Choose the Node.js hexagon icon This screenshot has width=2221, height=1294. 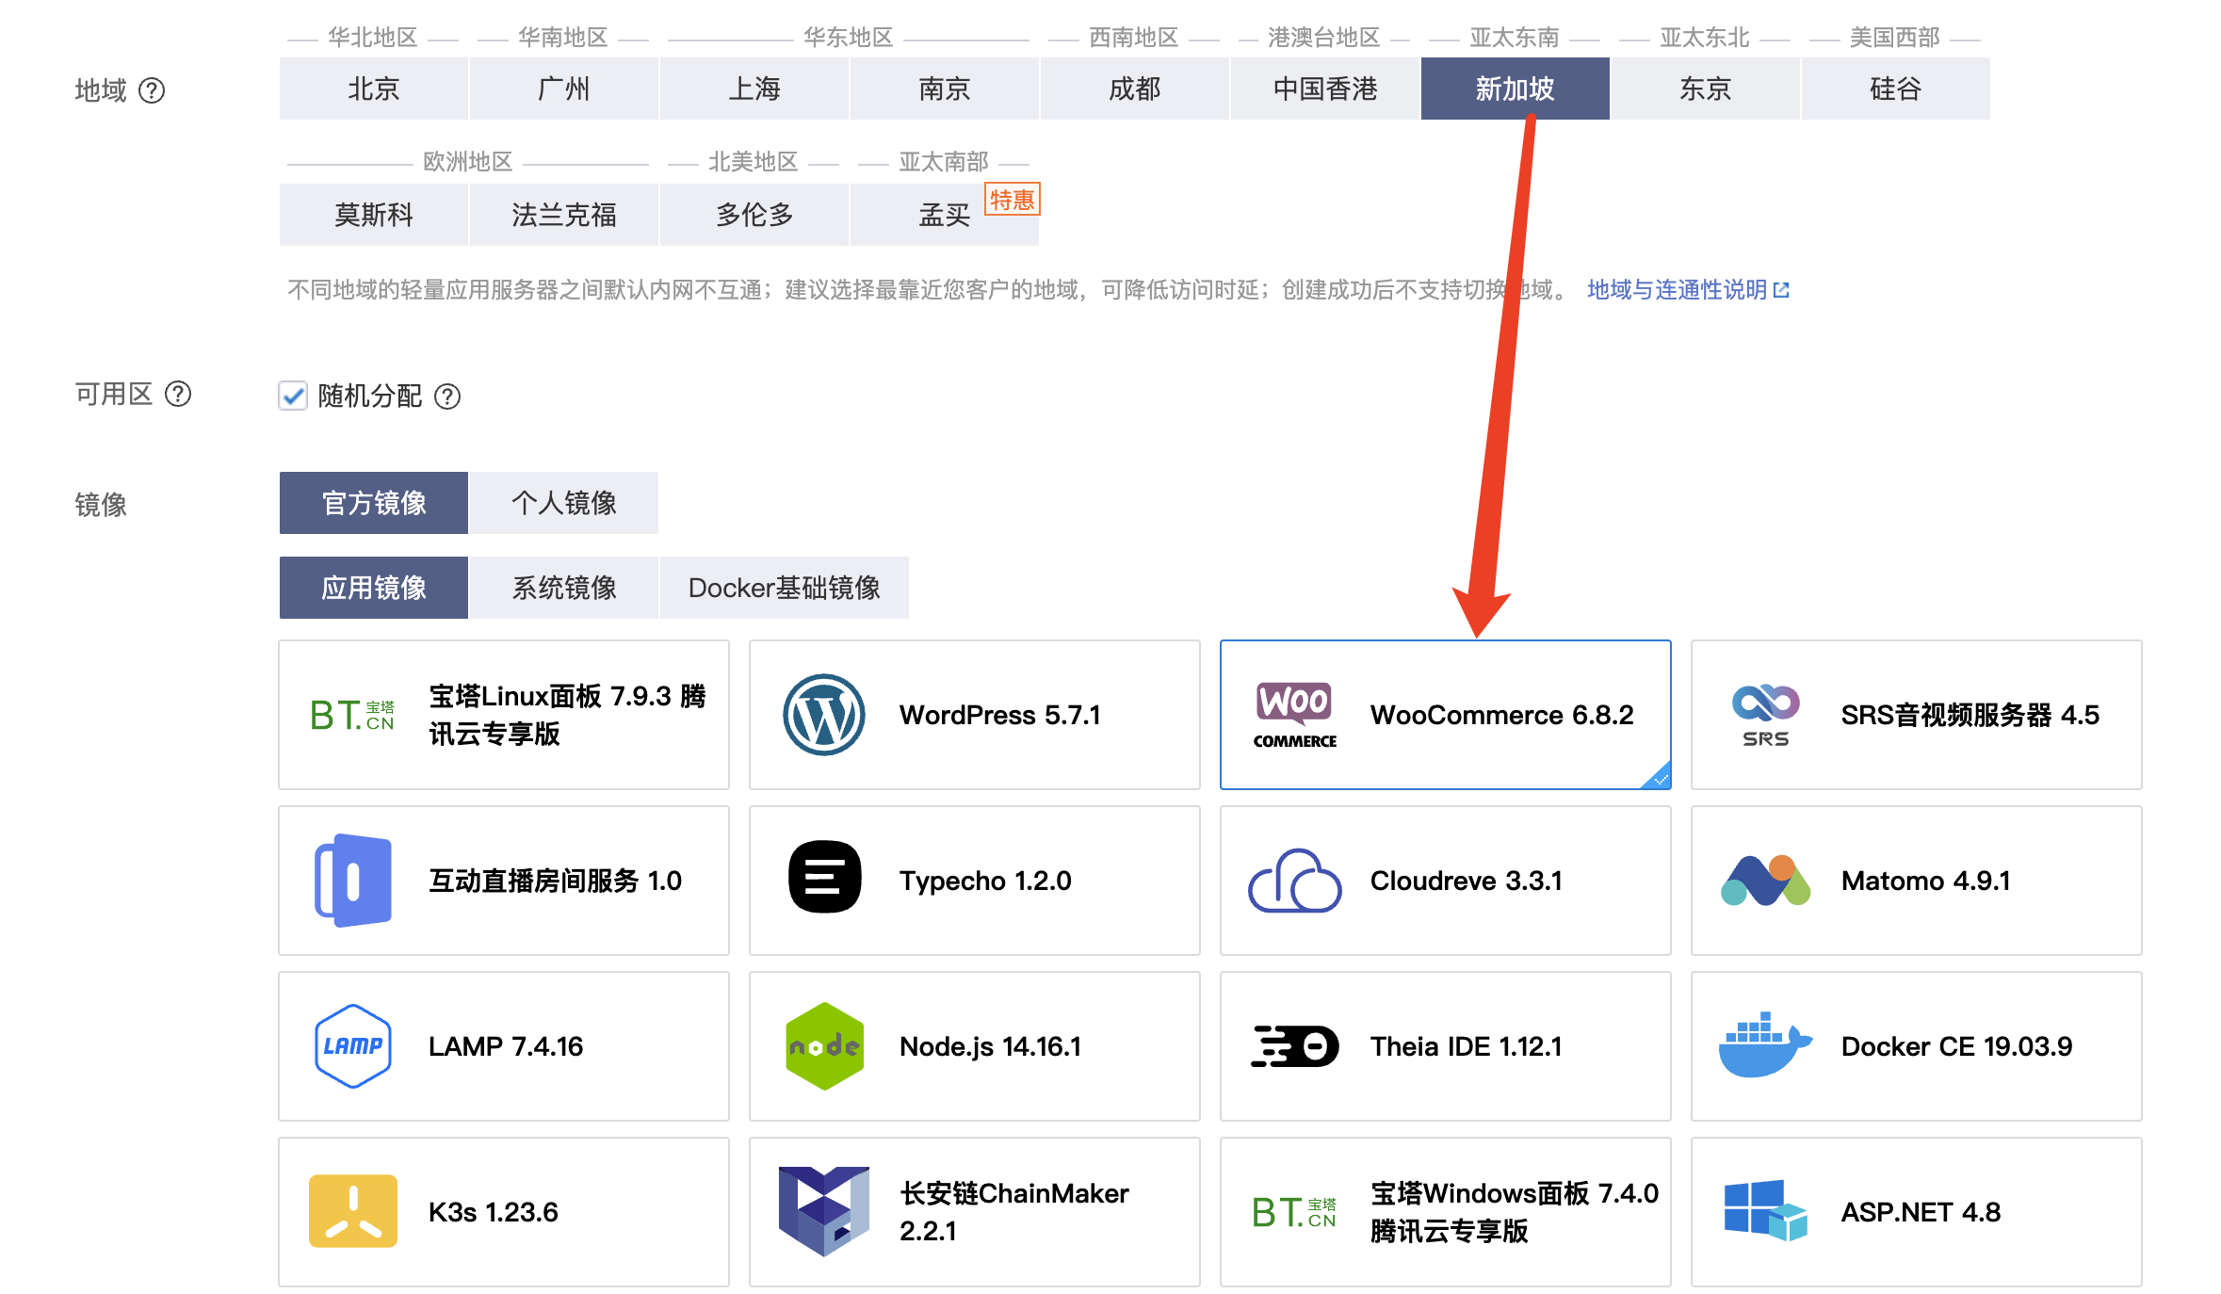click(x=823, y=1045)
